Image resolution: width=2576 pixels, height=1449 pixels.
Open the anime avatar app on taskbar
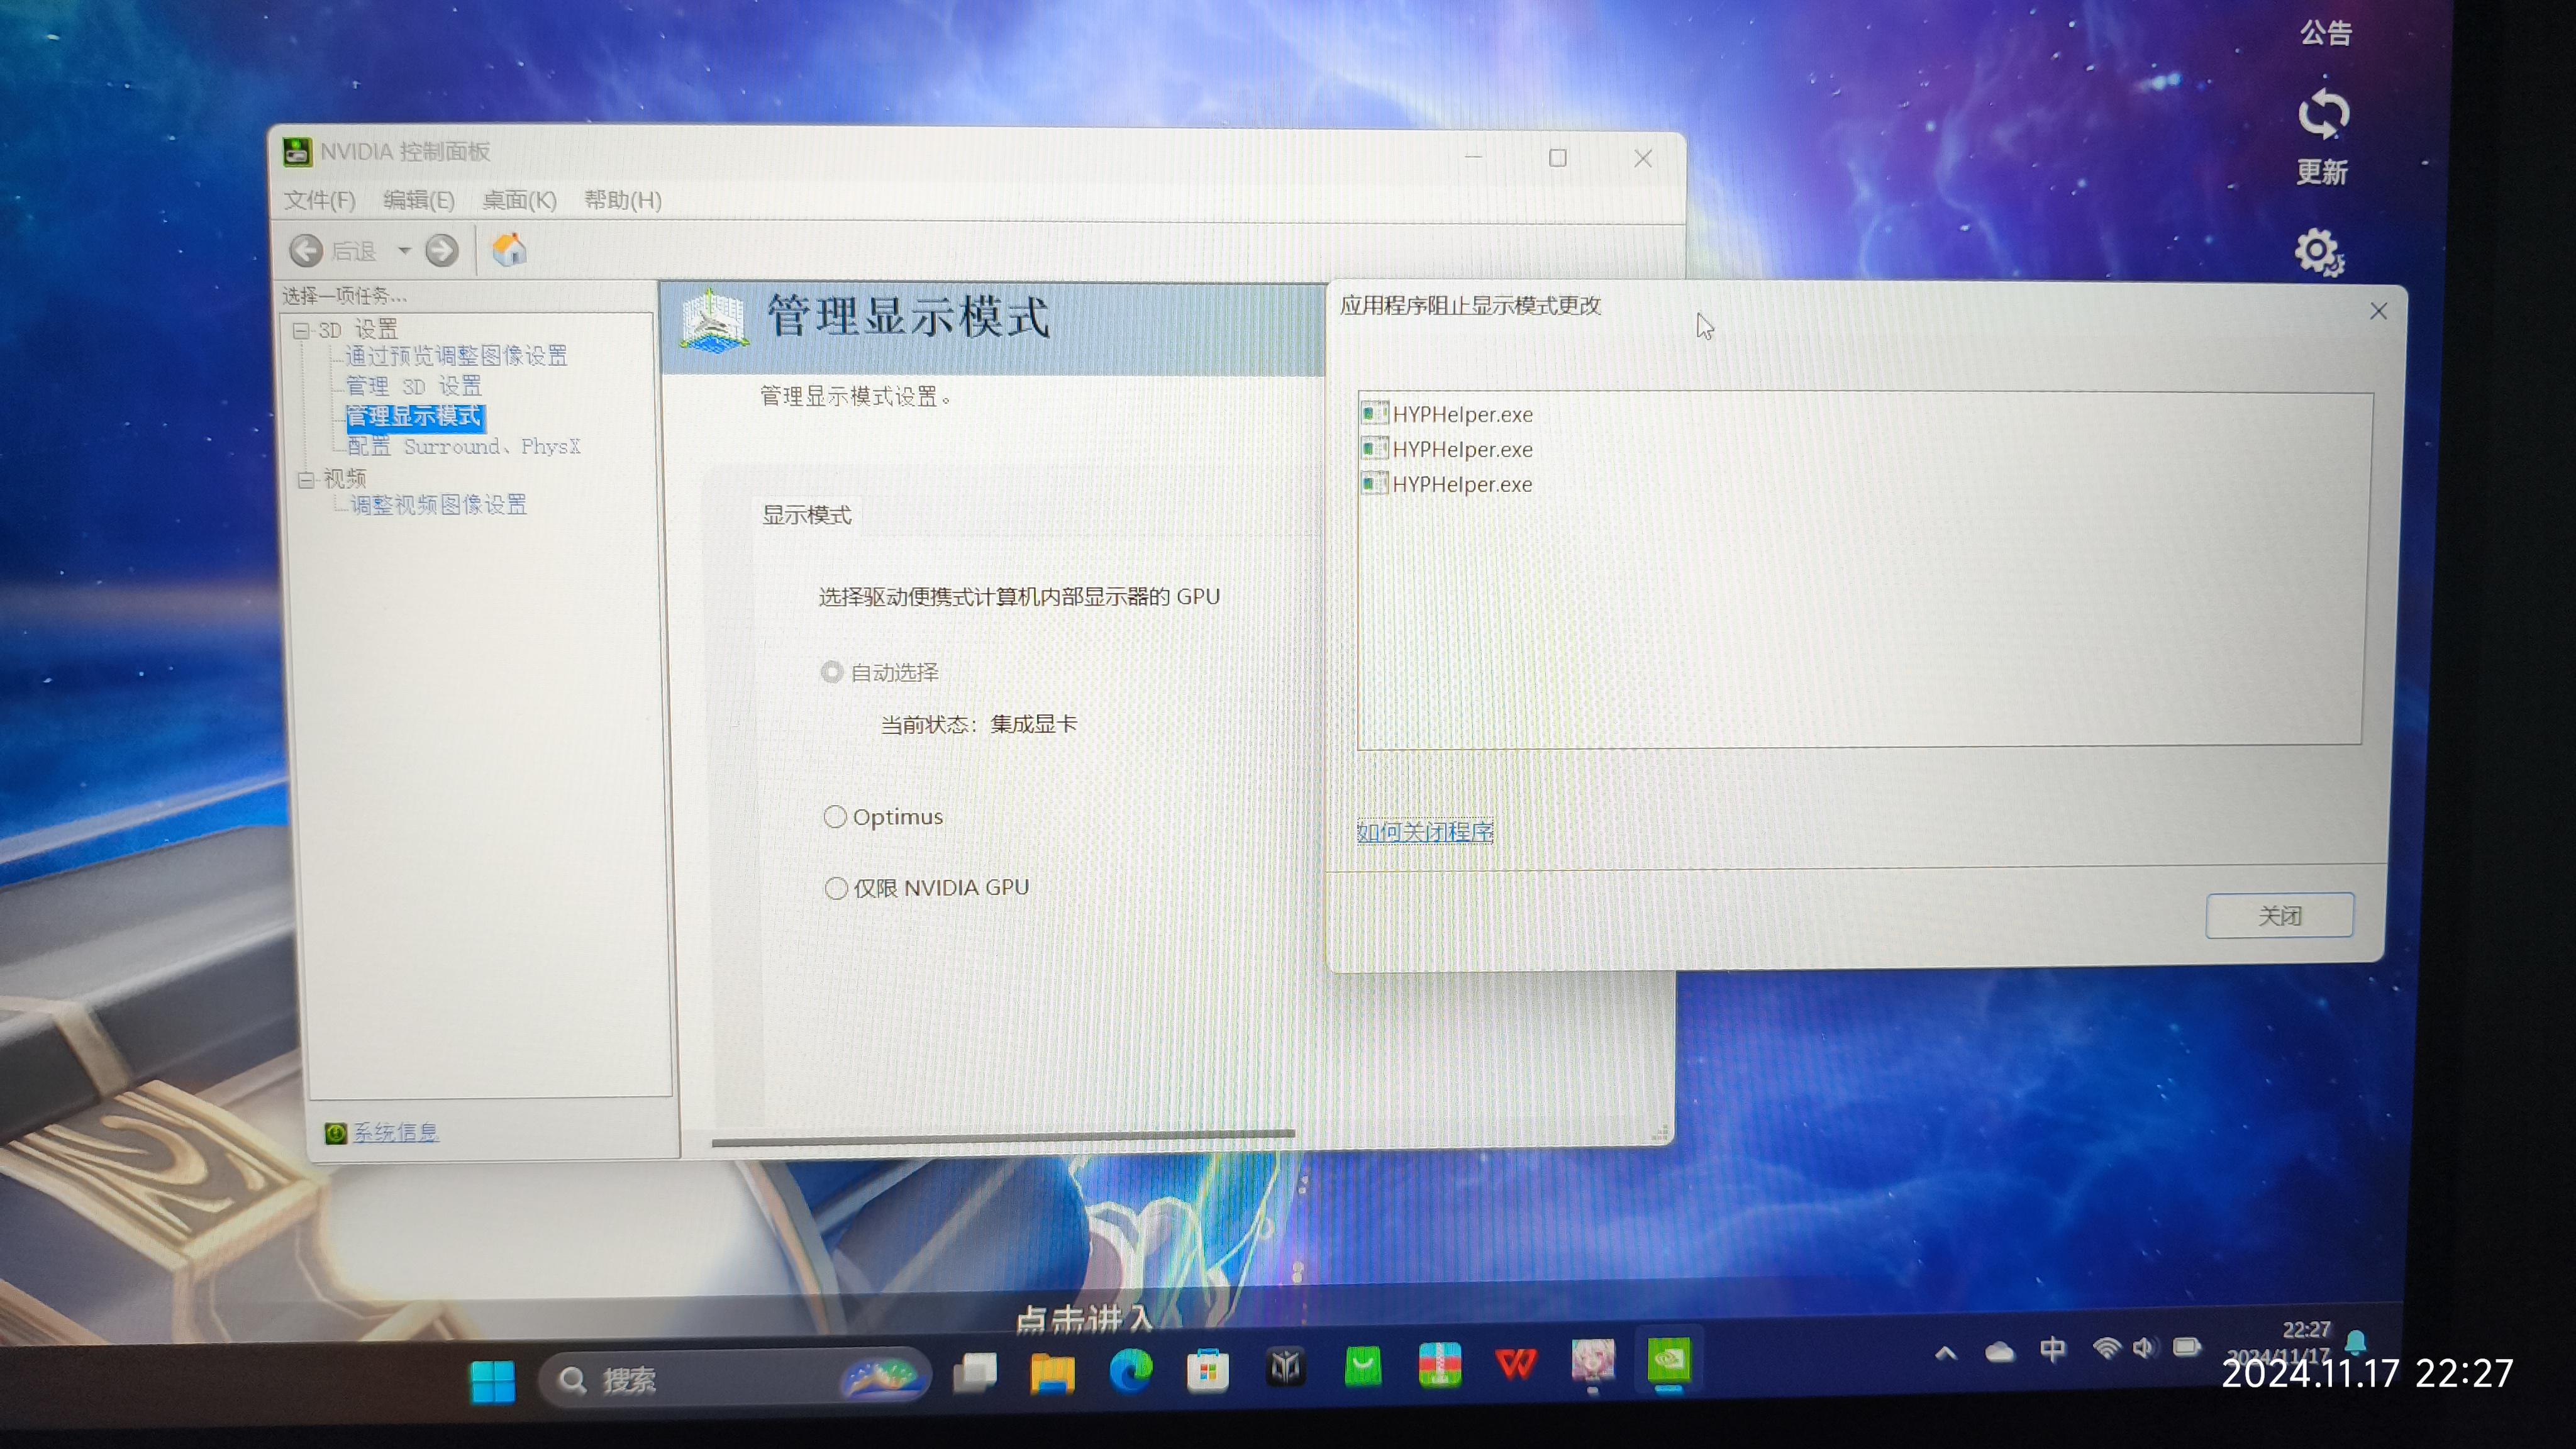[x=1593, y=1362]
